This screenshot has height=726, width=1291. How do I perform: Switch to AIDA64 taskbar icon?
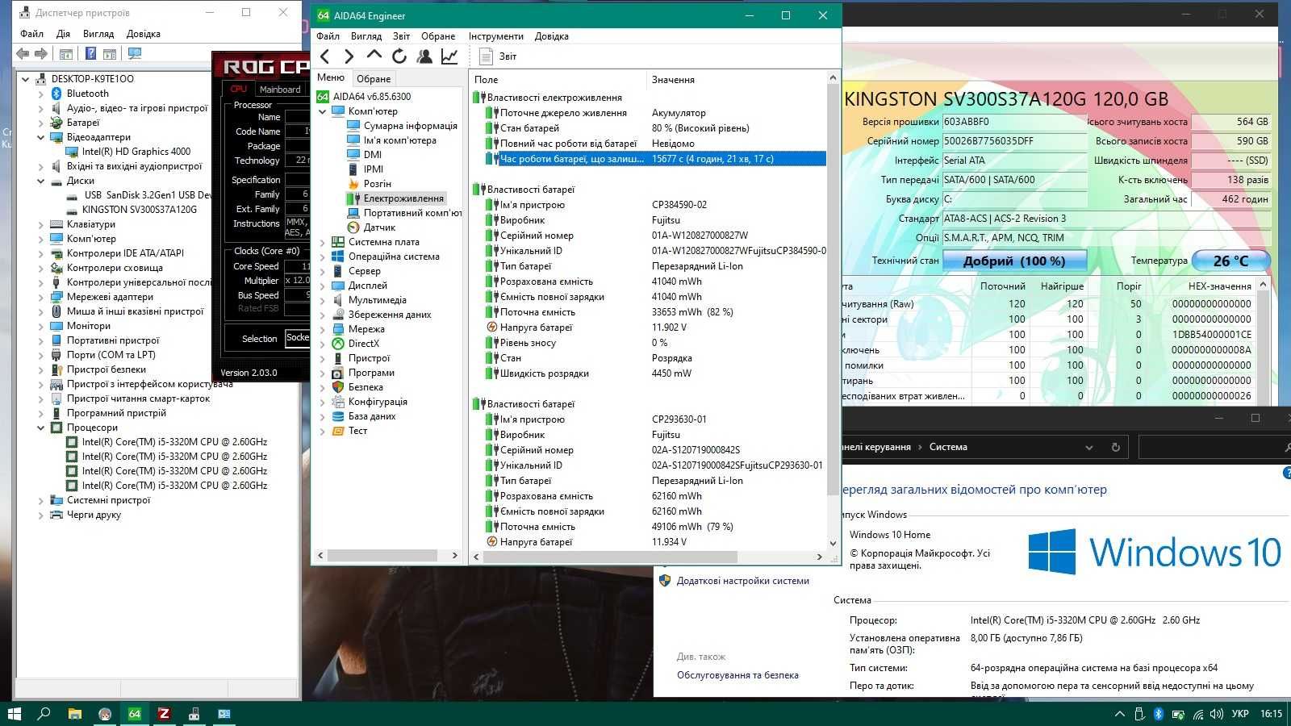click(135, 714)
